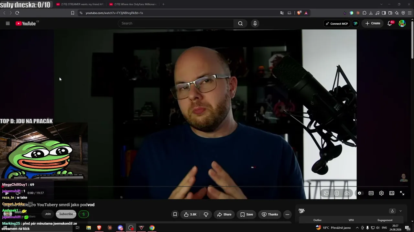Image resolution: width=414 pixels, height=232 pixels.
Task: Open the Brave VPN shield icon
Action: coord(403,13)
